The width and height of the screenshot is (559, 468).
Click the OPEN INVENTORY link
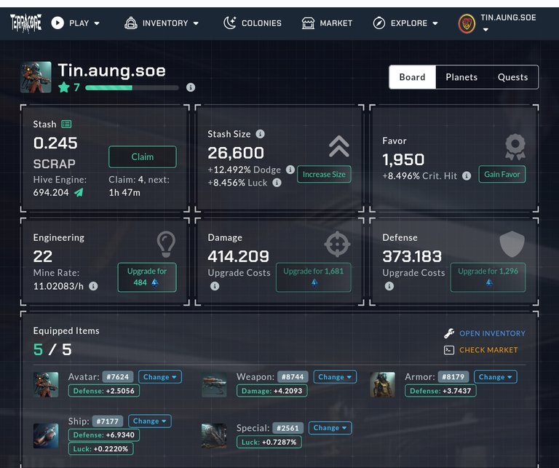[x=492, y=333]
